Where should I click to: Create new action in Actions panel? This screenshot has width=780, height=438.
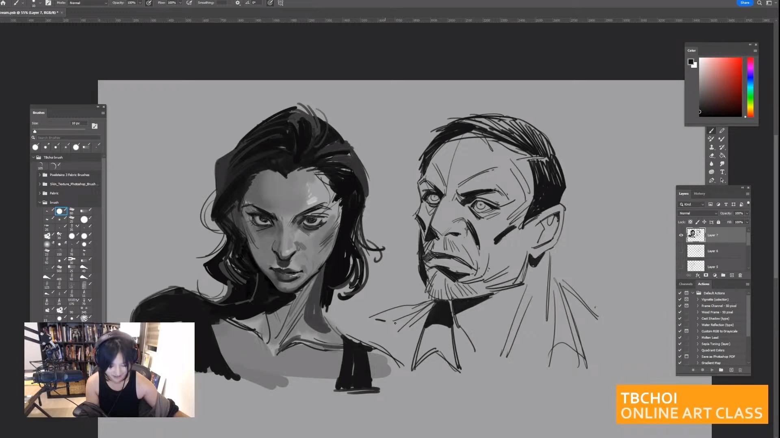tap(731, 370)
